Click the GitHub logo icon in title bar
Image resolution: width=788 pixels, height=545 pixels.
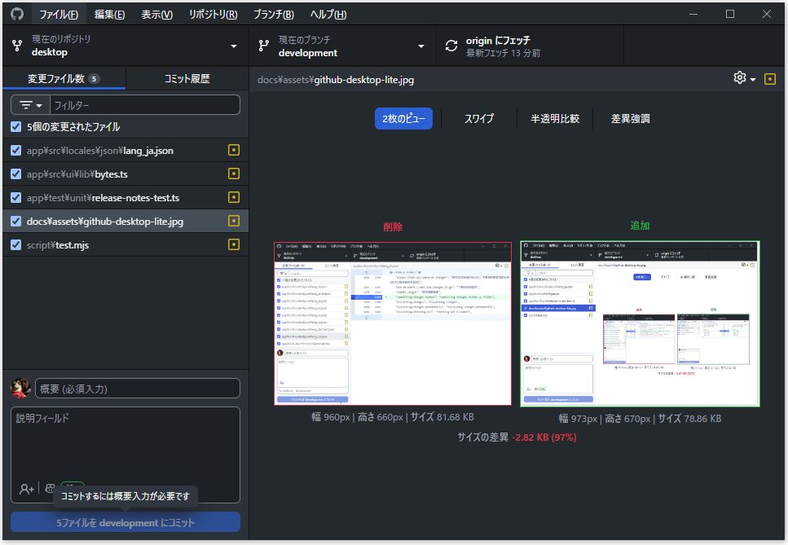point(17,14)
